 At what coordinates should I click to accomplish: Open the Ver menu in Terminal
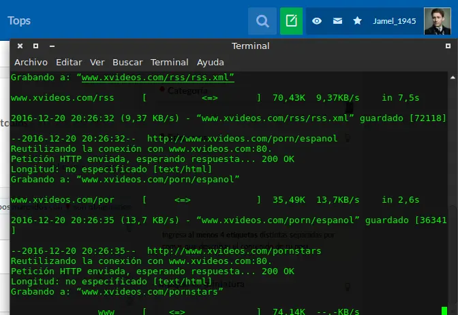(x=97, y=62)
